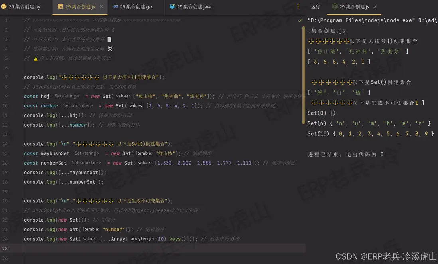438x264 pixels.
Task: Click the JS icon on run tab
Action: tap(335, 6)
